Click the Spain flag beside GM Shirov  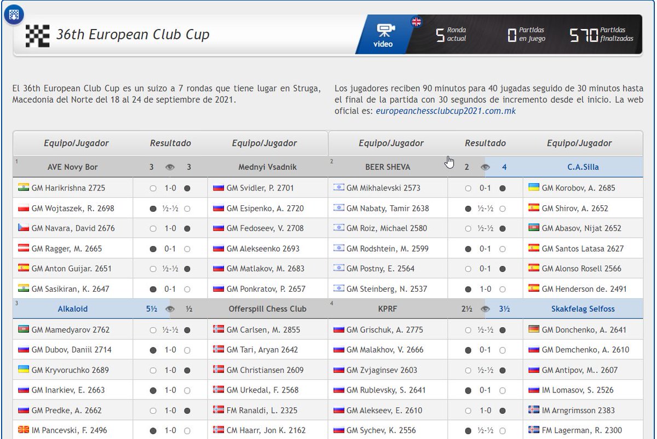tap(533, 207)
